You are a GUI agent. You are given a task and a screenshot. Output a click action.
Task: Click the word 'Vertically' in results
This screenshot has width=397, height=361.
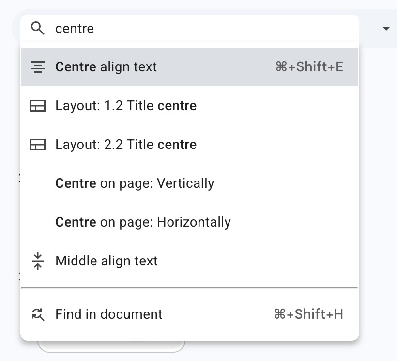point(185,183)
